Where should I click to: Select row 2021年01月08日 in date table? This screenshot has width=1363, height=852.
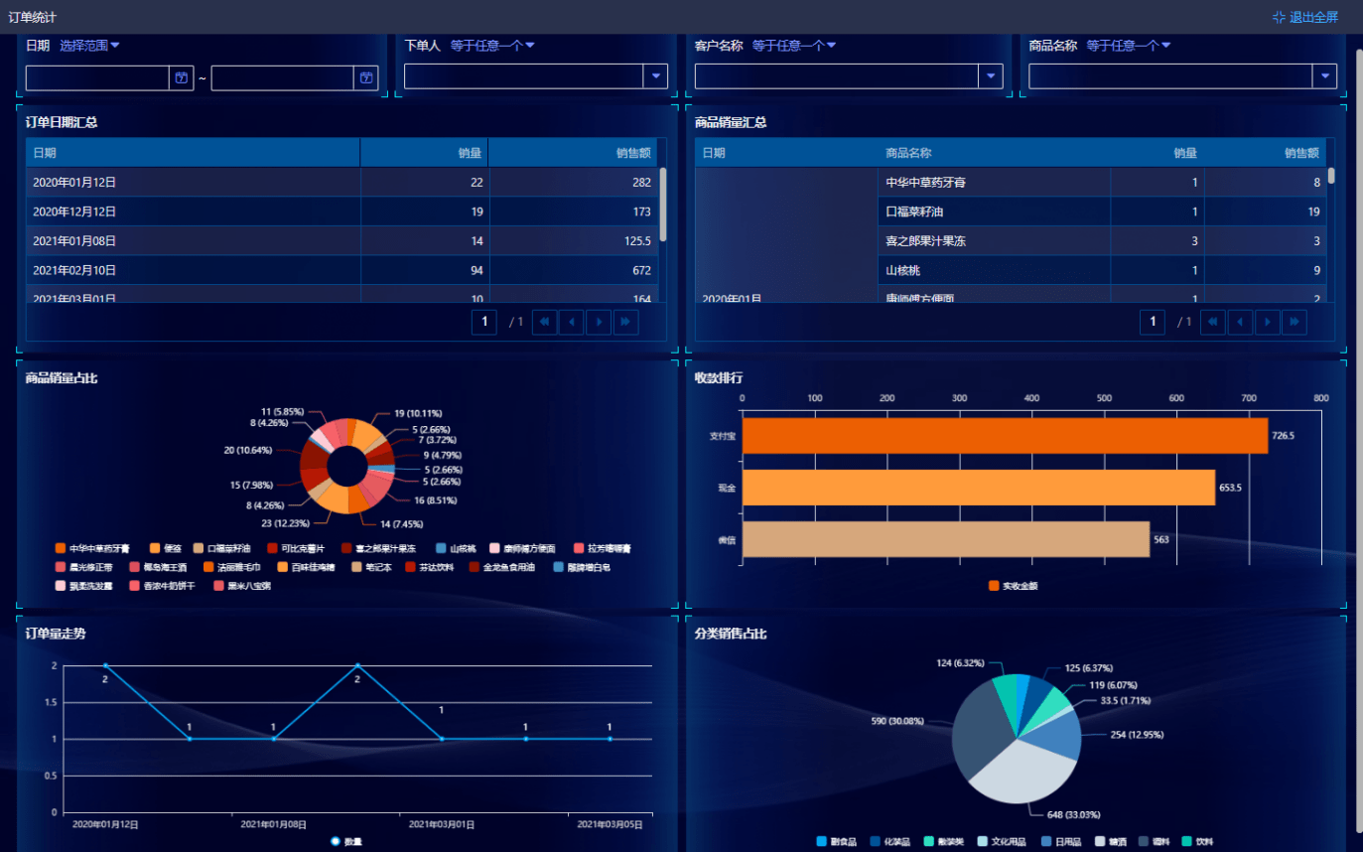click(x=341, y=241)
